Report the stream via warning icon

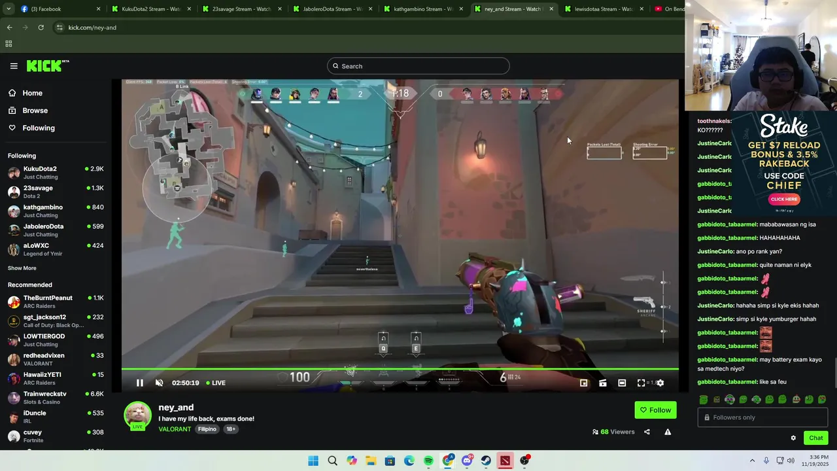tap(668, 432)
